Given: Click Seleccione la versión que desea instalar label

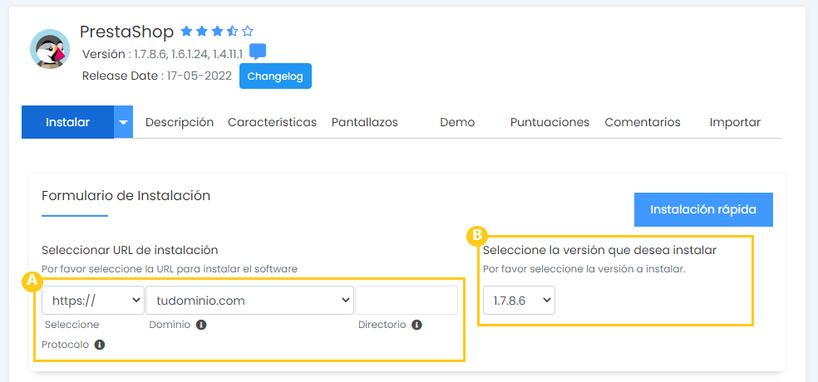Looking at the screenshot, I should click(599, 250).
